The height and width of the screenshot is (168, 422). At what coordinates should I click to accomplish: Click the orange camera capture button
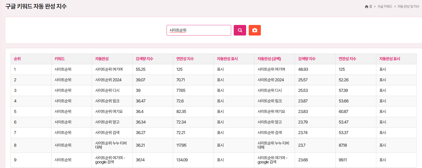click(x=255, y=30)
